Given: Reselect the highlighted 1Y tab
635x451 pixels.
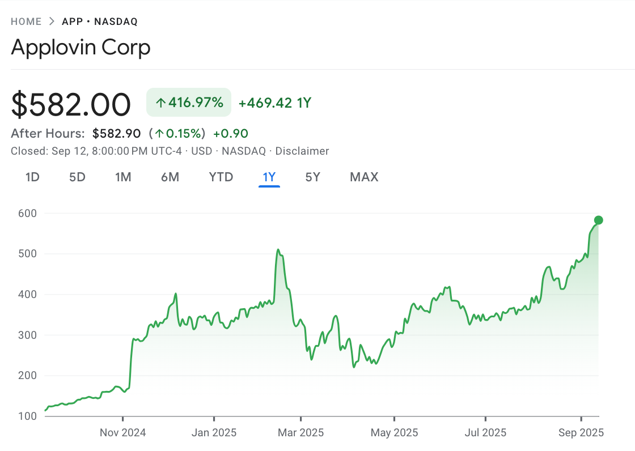Looking at the screenshot, I should coord(269,177).
